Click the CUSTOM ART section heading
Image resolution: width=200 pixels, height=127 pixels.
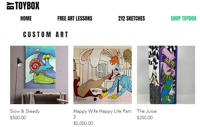(x=45, y=35)
